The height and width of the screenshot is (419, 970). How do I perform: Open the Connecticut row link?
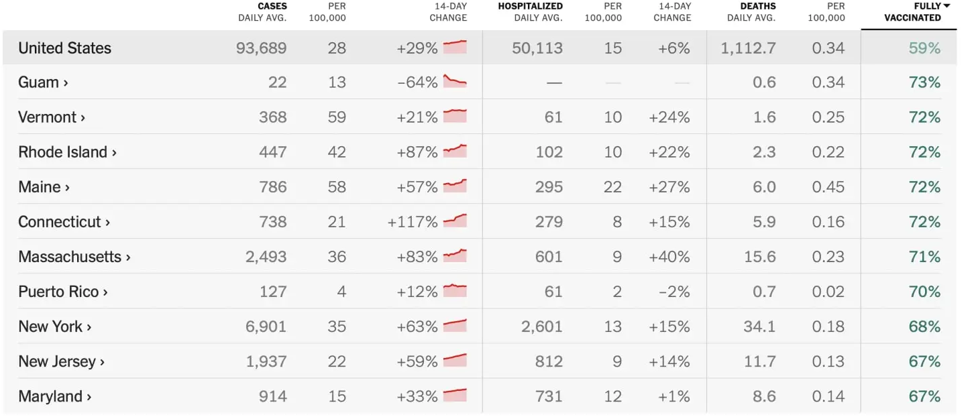coord(64,222)
